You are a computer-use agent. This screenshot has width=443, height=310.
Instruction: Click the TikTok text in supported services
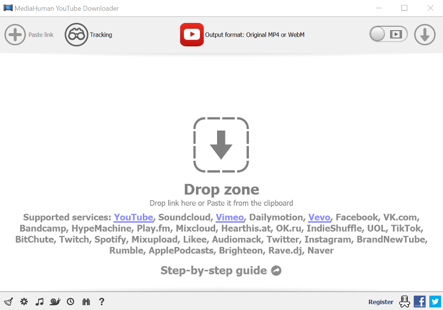pyautogui.click(x=406, y=228)
